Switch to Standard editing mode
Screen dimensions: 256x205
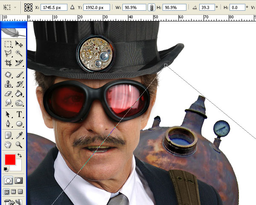tap(8, 181)
